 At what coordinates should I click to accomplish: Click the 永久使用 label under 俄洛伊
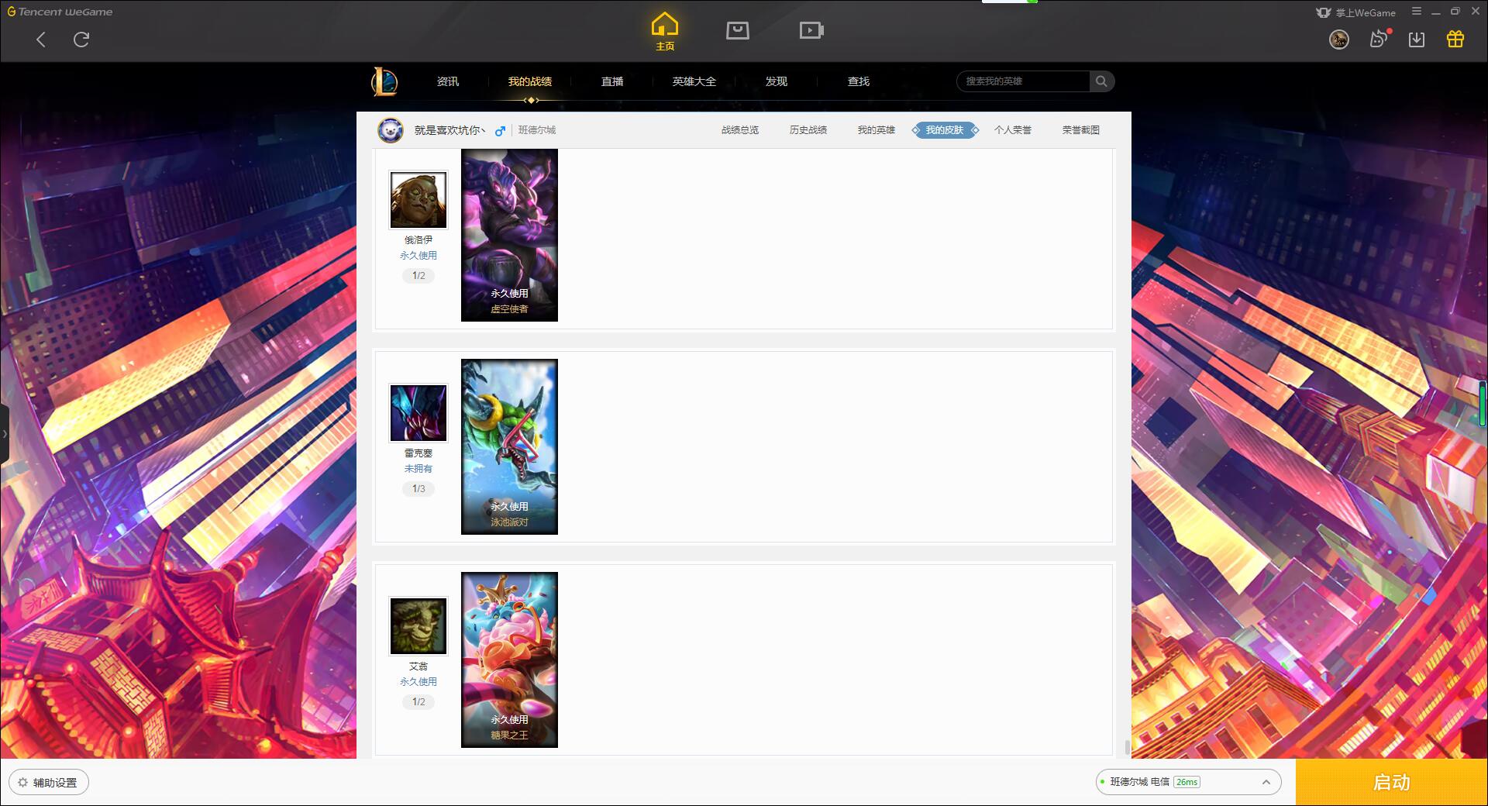[x=418, y=255]
